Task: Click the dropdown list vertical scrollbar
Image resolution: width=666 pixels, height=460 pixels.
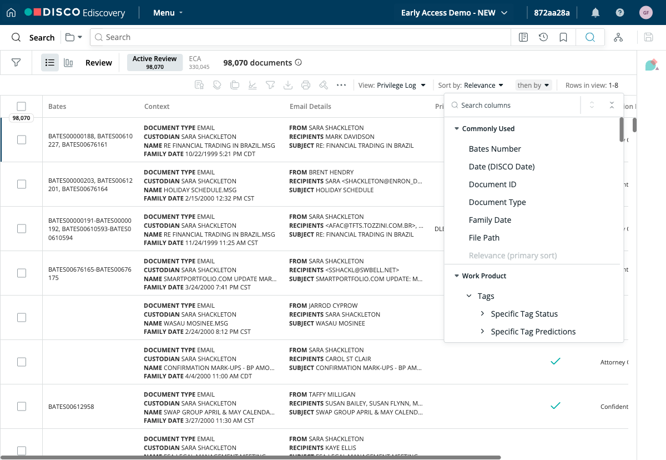Action: coord(622,131)
